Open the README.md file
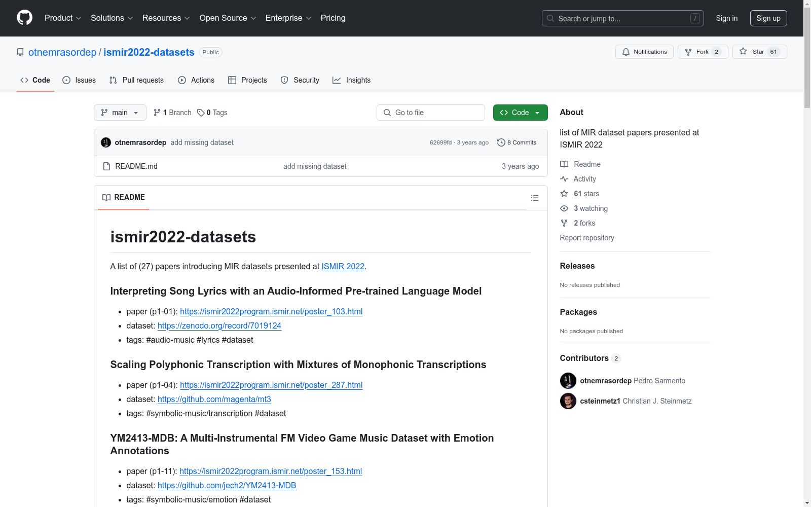This screenshot has height=507, width=811. point(136,166)
